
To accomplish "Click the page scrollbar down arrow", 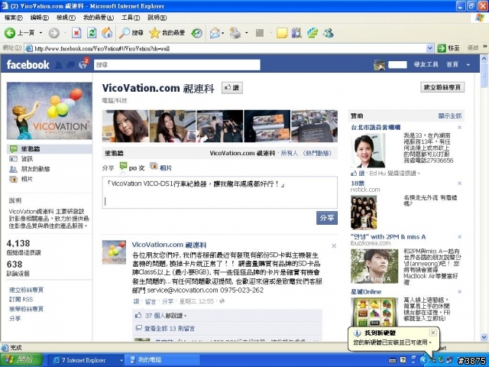I will pos(484,336).
